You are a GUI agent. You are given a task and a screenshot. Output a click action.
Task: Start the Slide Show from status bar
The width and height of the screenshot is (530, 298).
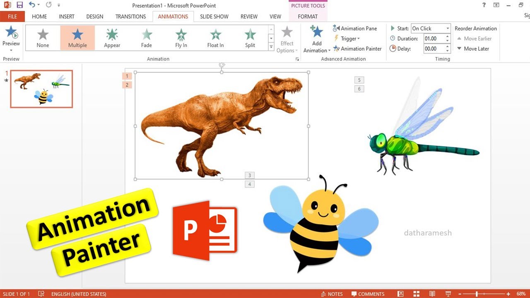(448, 294)
